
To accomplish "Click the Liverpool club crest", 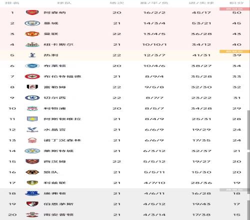I will [x=32, y=108].
